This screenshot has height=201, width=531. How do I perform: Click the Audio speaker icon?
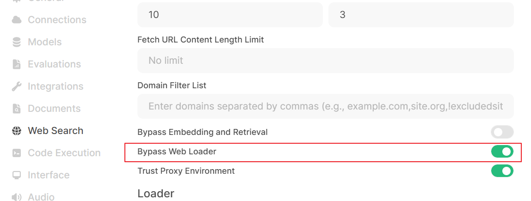[x=17, y=197]
